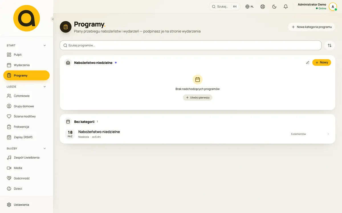Collapse the SŁUŻBY section chevron
The image size is (342, 213).
tap(44, 148)
